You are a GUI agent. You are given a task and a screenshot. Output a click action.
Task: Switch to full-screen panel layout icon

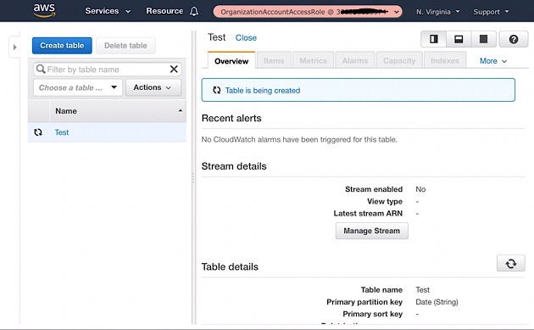[x=483, y=39]
